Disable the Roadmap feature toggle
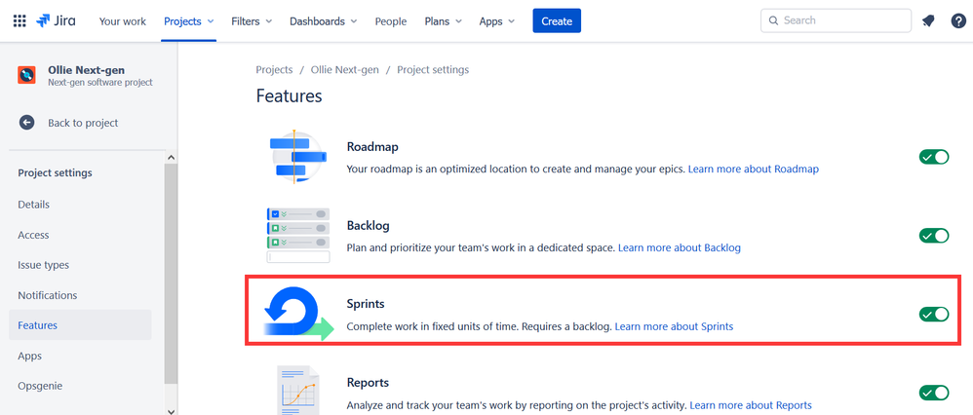The image size is (973, 415). coord(934,157)
